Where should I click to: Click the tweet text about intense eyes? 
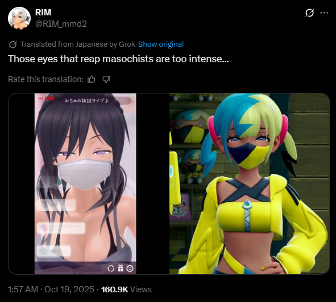tap(118, 59)
